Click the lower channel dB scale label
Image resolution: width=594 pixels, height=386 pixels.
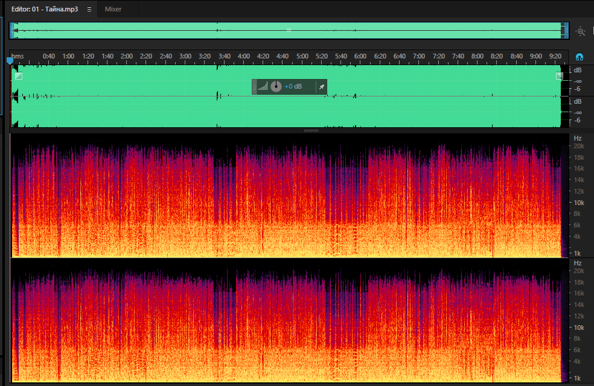click(x=577, y=101)
